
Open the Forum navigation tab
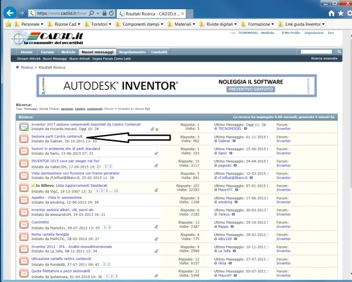click(47, 52)
